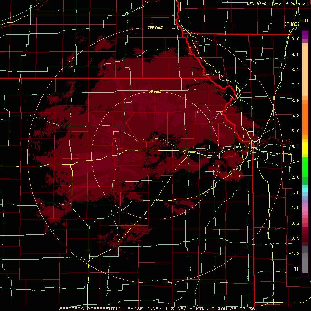The width and height of the screenshot is (311, 311).
Task: Select the 6.6 value on the color scale
Action: pyautogui.click(x=295, y=100)
